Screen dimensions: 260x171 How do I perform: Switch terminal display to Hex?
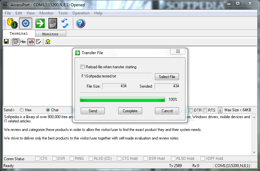(x=23, y=42)
